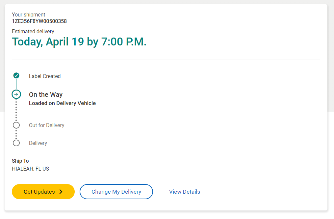Image resolution: width=334 pixels, height=219 pixels.
Task: Click the Estimated delivery label
Action: coord(33,32)
